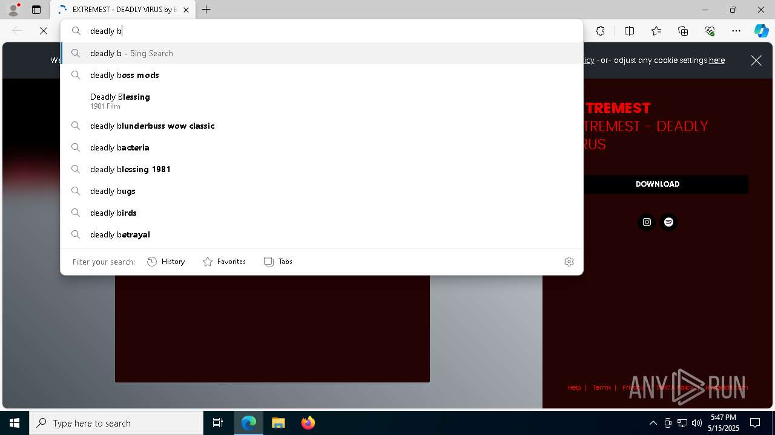Open Browser essentials heart icon

pos(710,31)
